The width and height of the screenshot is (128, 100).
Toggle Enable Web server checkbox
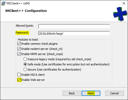point(19,80)
